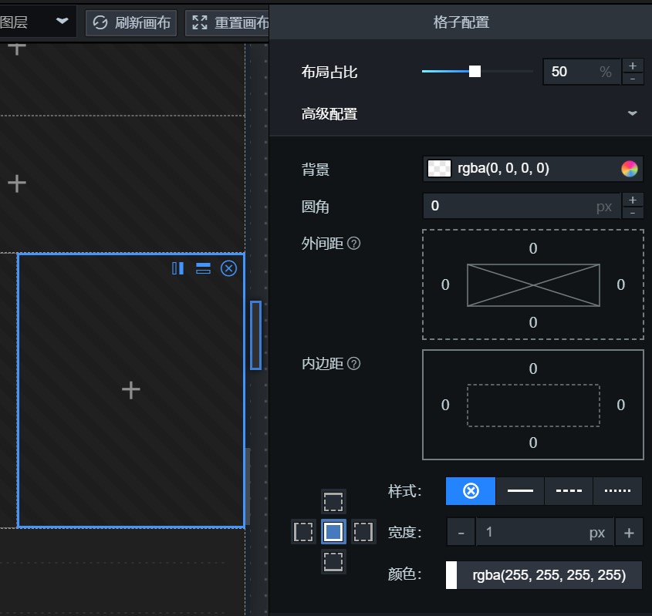Edit the right 内边距 padding value
652x616 pixels.
coord(621,405)
